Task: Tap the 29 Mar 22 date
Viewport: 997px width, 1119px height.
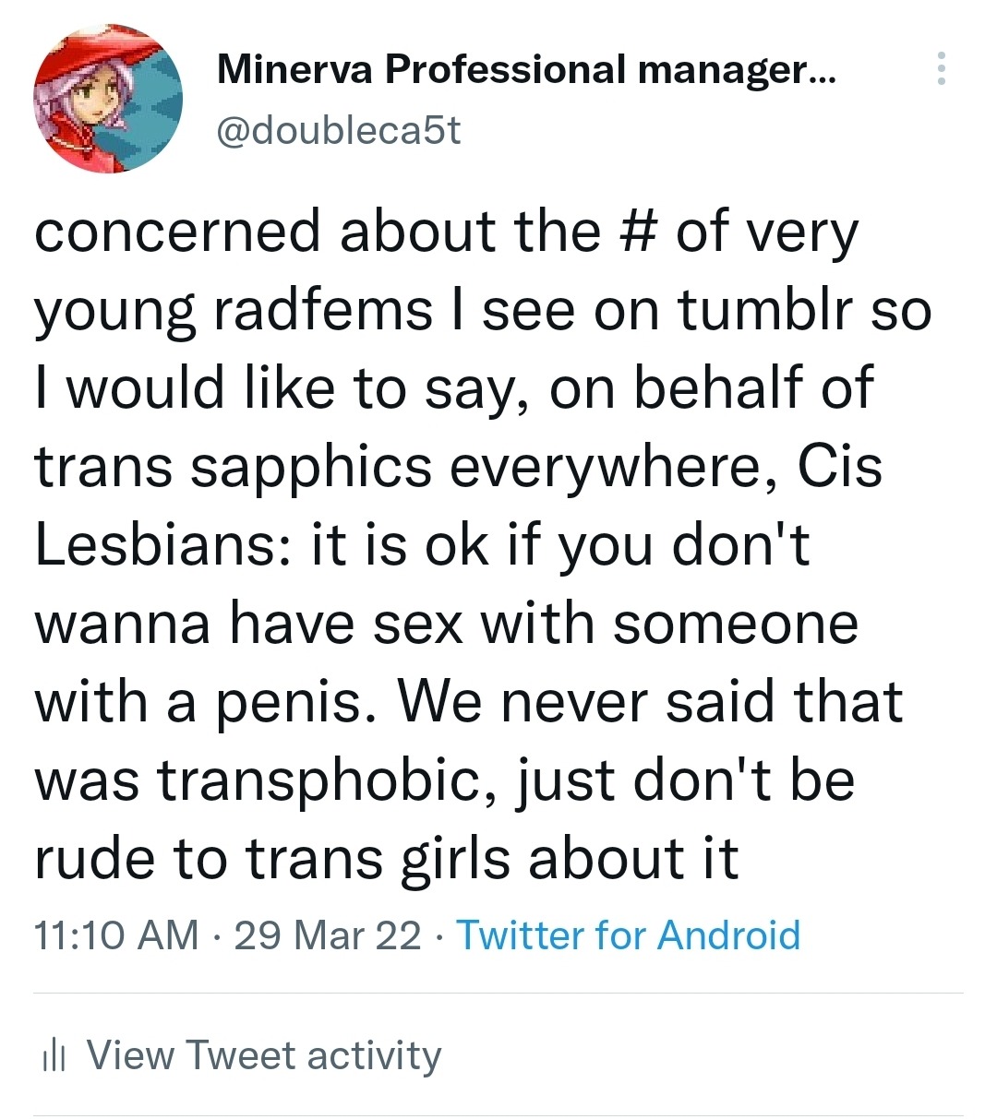Action: click(328, 934)
